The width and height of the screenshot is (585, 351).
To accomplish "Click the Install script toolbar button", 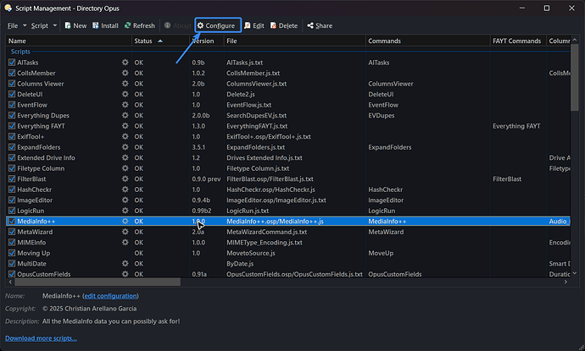I will 105,25.
